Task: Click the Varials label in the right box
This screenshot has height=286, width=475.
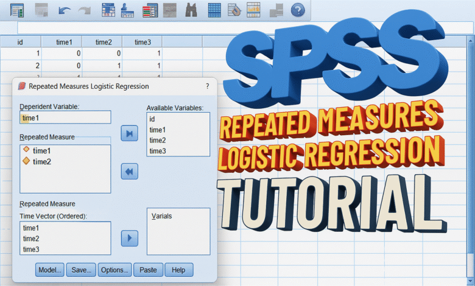Action: (x=161, y=216)
